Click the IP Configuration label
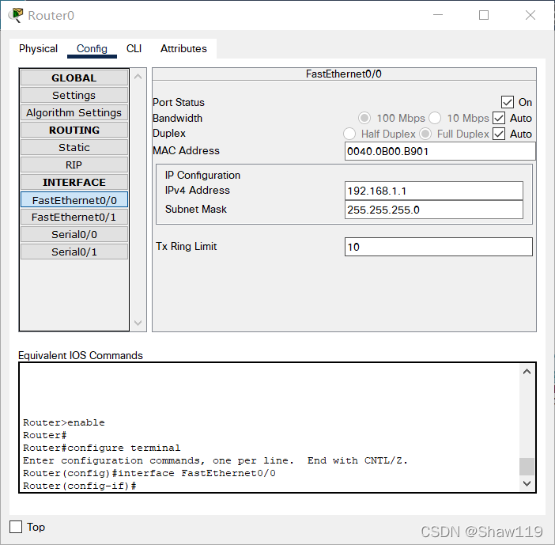555x545 pixels. pyautogui.click(x=202, y=175)
